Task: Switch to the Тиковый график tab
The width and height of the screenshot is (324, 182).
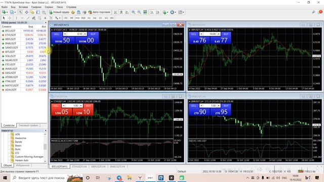Action: (x=28, y=125)
